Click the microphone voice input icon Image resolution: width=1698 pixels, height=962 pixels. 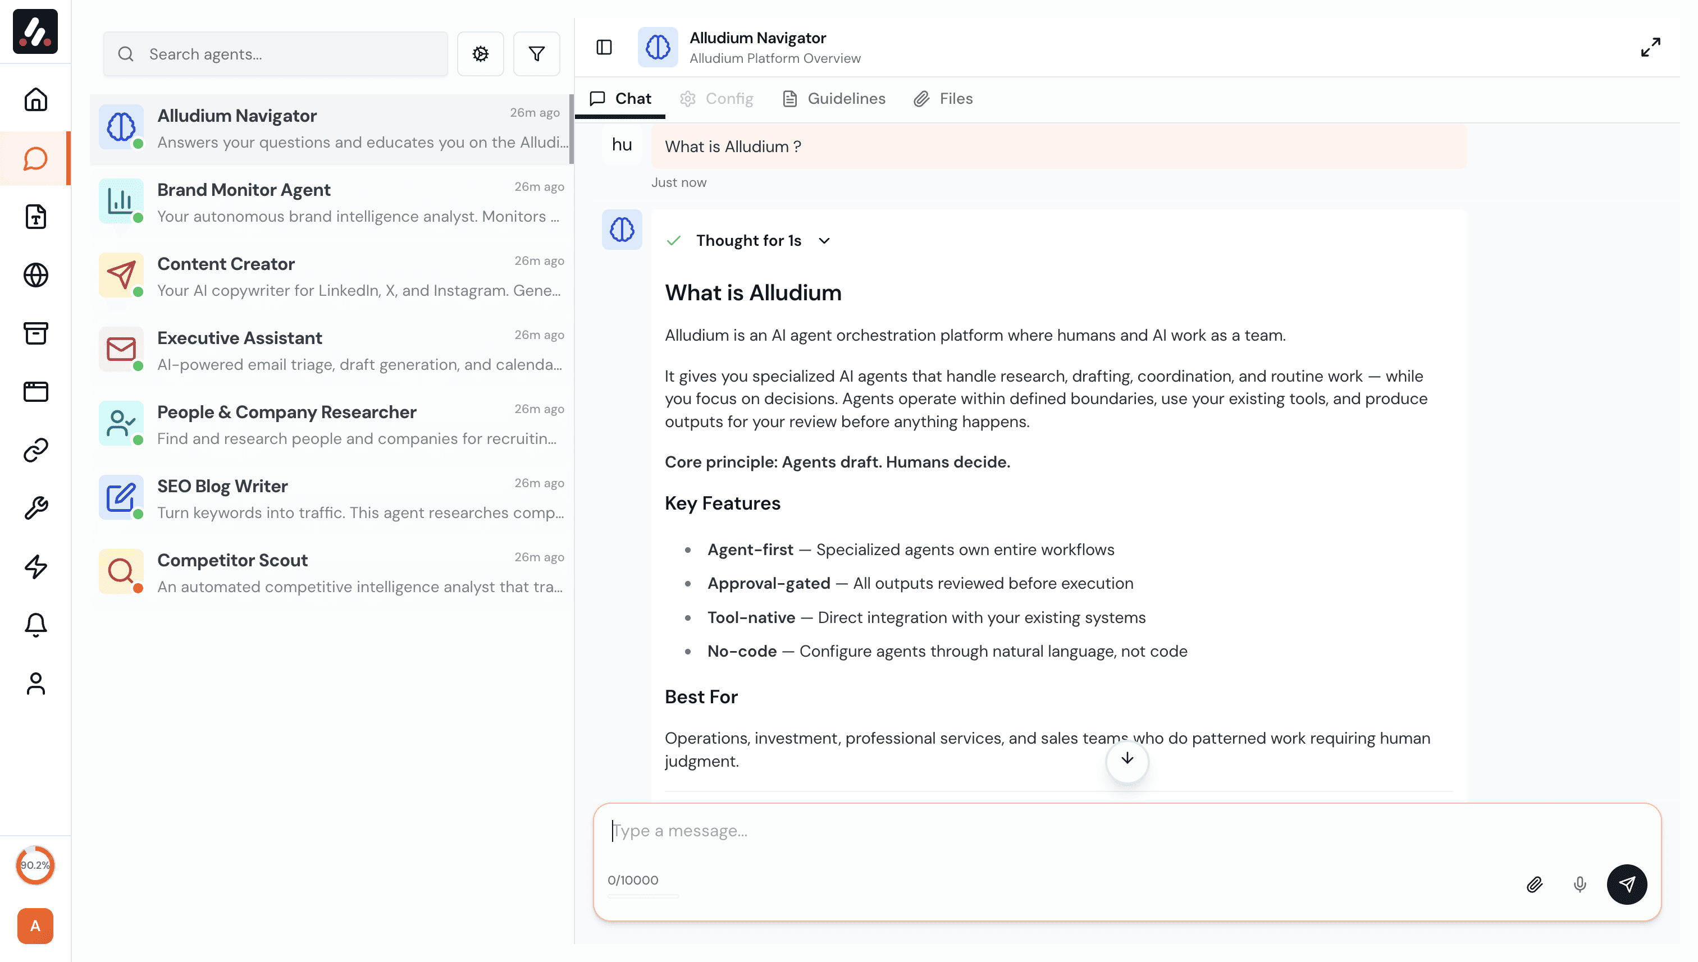1579,884
